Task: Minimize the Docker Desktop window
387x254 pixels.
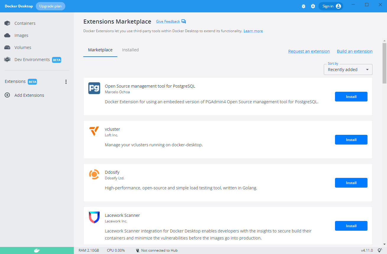Action: click(x=353, y=5)
